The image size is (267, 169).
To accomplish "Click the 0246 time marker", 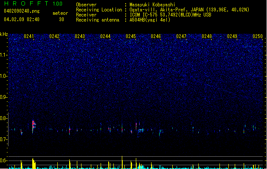I will [156, 36].
